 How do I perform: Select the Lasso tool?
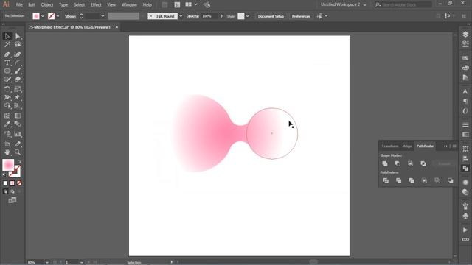(x=18, y=45)
